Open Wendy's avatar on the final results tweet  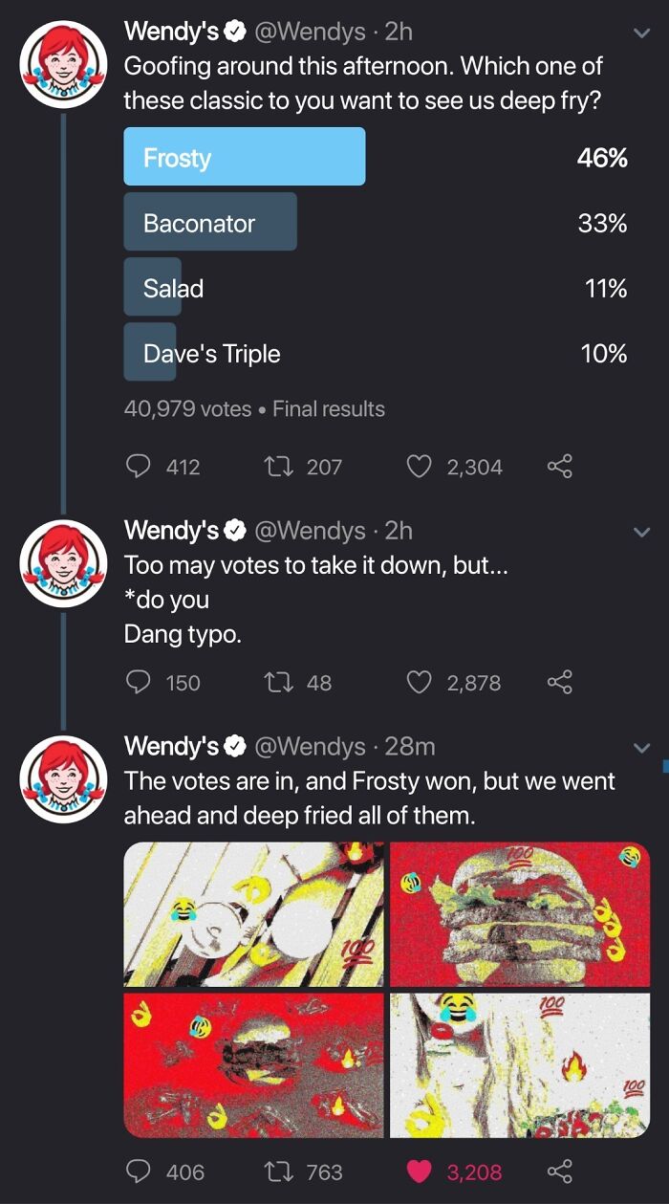point(62,777)
